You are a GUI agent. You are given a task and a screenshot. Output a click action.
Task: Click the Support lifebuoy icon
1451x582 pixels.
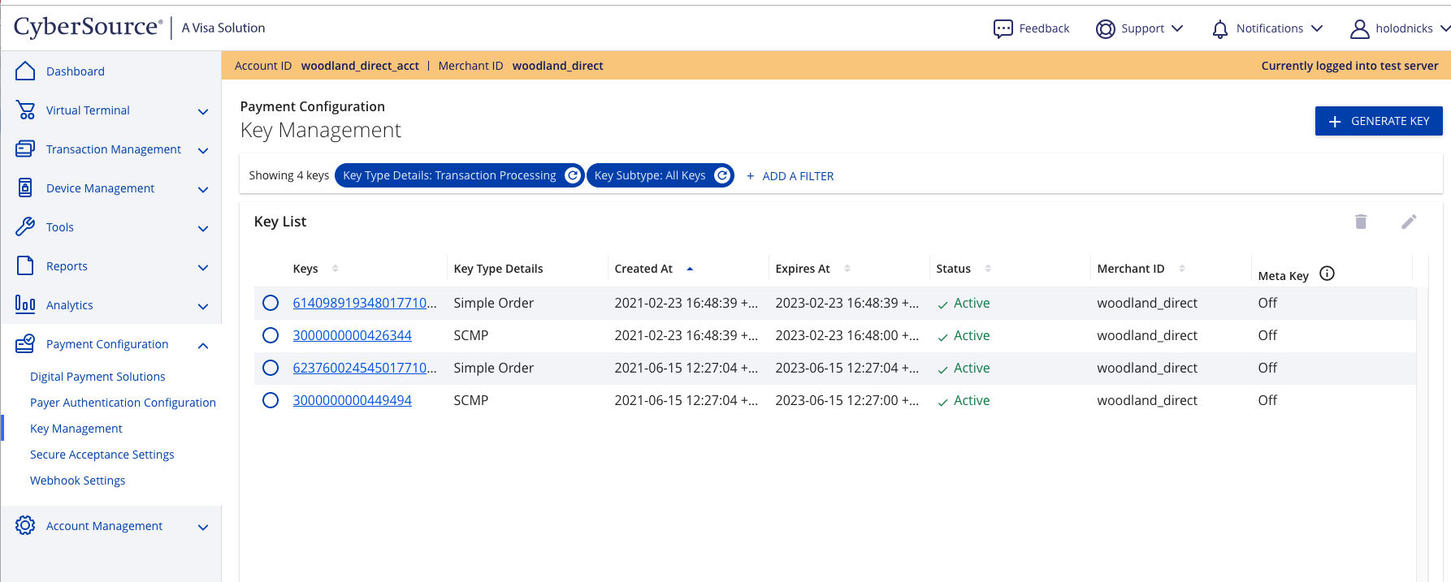(x=1105, y=29)
